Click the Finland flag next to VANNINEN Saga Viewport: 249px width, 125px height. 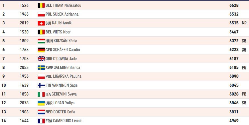pyautogui.click(x=41, y=85)
